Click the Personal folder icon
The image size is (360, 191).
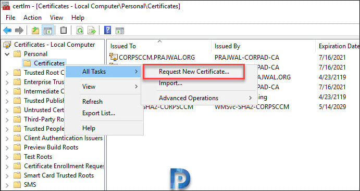tap(17, 54)
